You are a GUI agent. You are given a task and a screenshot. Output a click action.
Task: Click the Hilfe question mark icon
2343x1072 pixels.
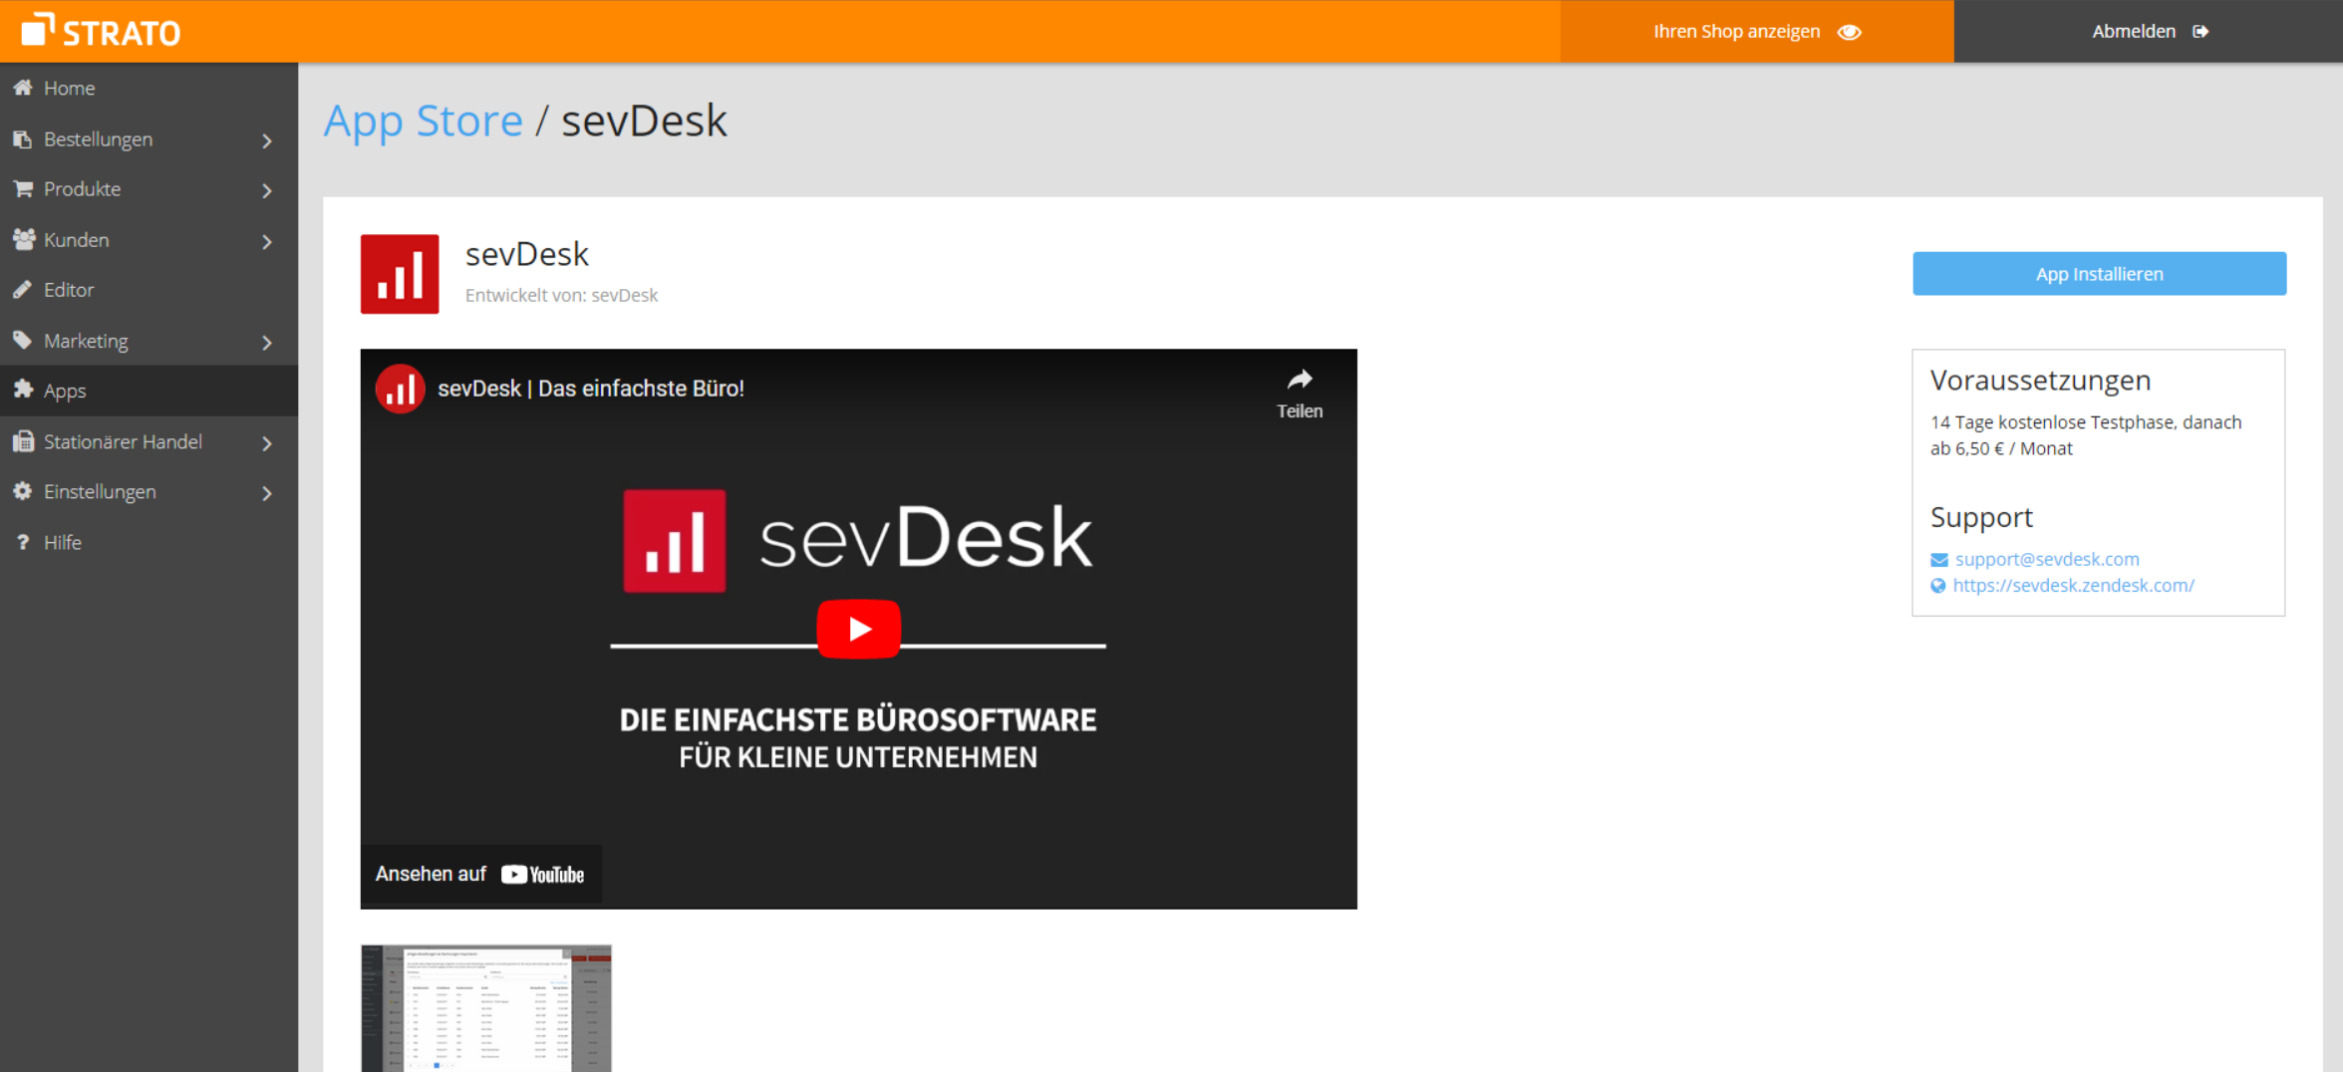coord(23,542)
